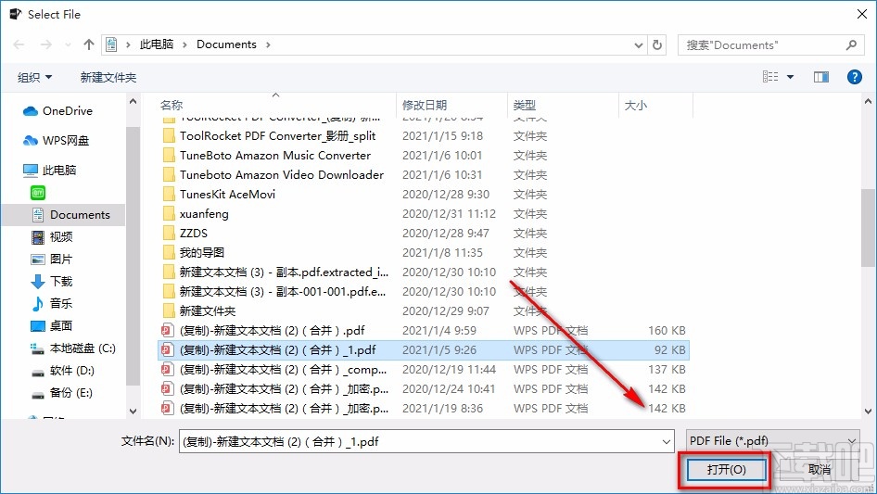Select 本地磁盘 (C:) drive
877x494 pixels.
point(73,348)
